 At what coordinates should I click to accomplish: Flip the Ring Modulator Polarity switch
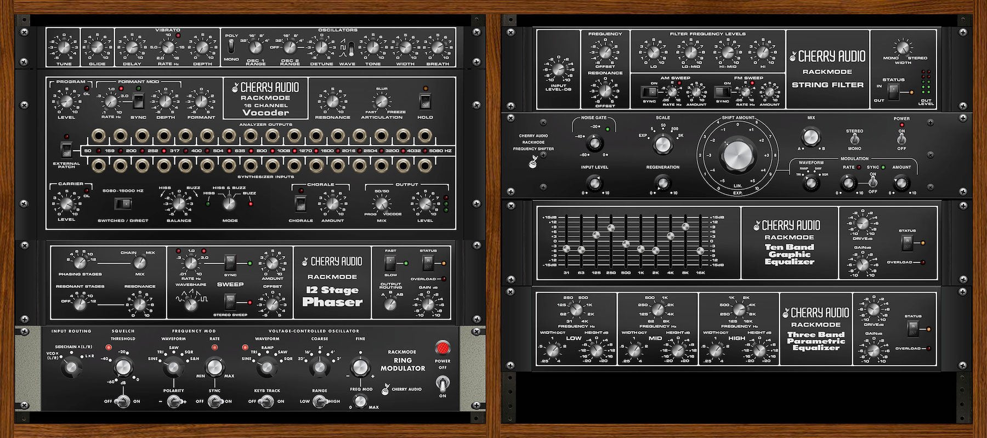point(174,402)
